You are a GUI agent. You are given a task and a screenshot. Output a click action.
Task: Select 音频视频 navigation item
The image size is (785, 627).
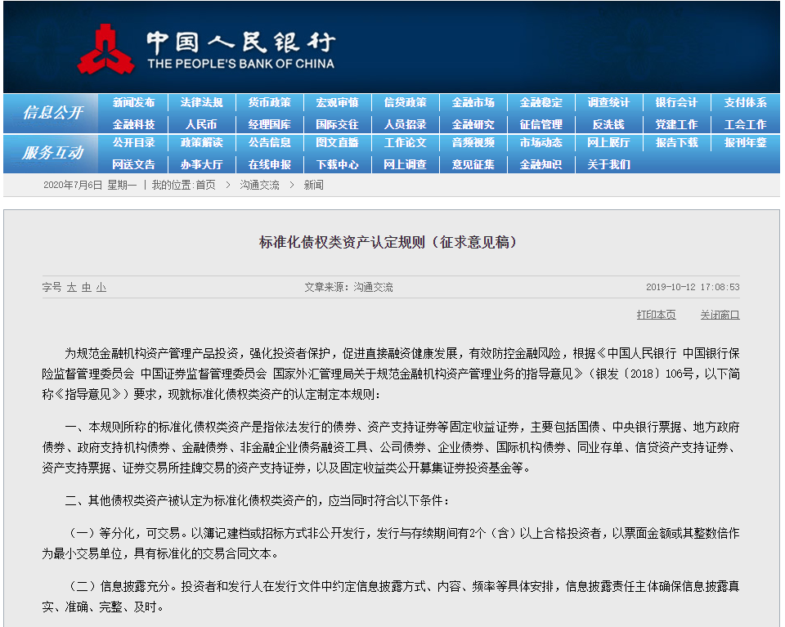[473, 142]
